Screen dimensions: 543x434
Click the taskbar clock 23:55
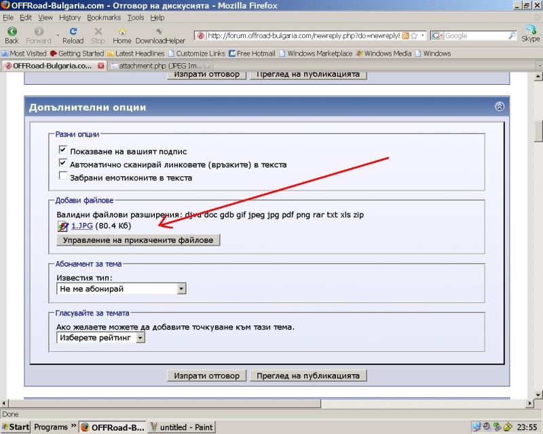(527, 427)
